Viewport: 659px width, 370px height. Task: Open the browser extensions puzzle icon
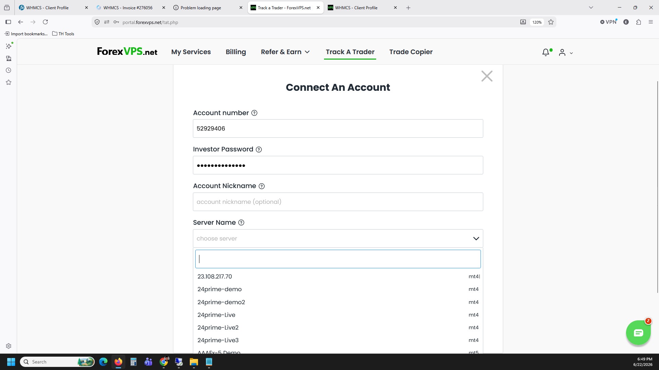(x=638, y=22)
